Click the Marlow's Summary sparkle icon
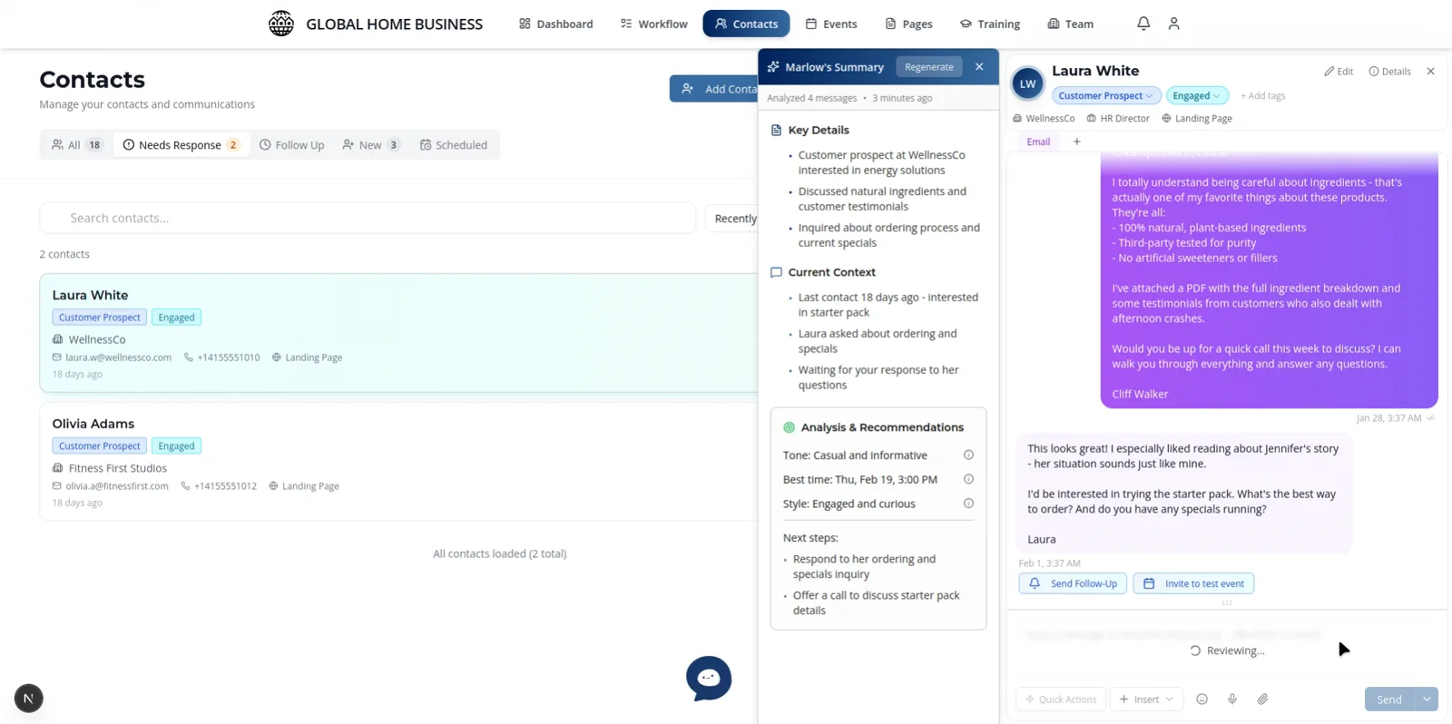 pyautogui.click(x=773, y=67)
